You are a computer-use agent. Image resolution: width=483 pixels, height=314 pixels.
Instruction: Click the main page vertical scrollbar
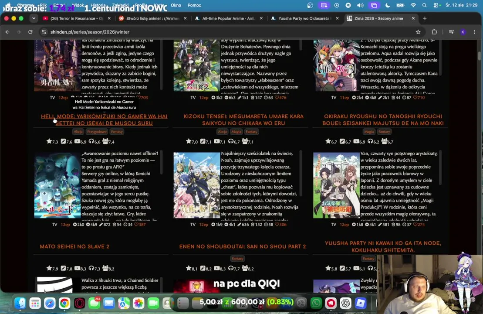point(480,56)
